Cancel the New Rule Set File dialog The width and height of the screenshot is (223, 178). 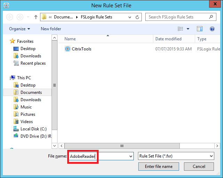tap(199, 167)
